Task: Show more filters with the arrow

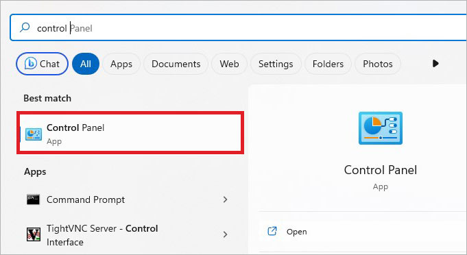Action: click(435, 63)
